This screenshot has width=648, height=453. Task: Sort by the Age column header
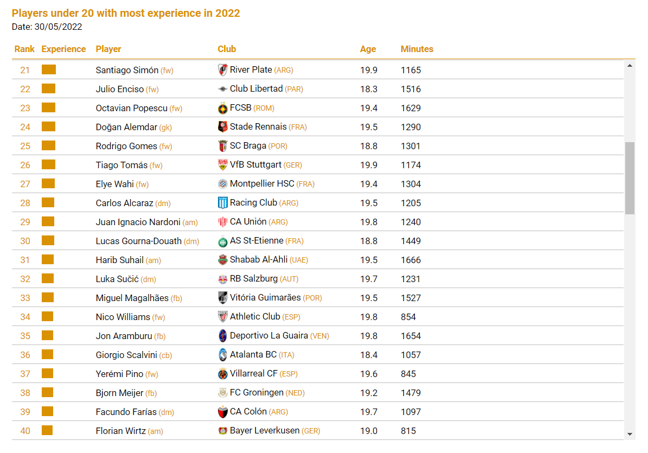(x=368, y=49)
